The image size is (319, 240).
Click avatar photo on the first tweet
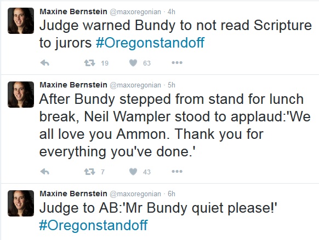click(x=21, y=21)
